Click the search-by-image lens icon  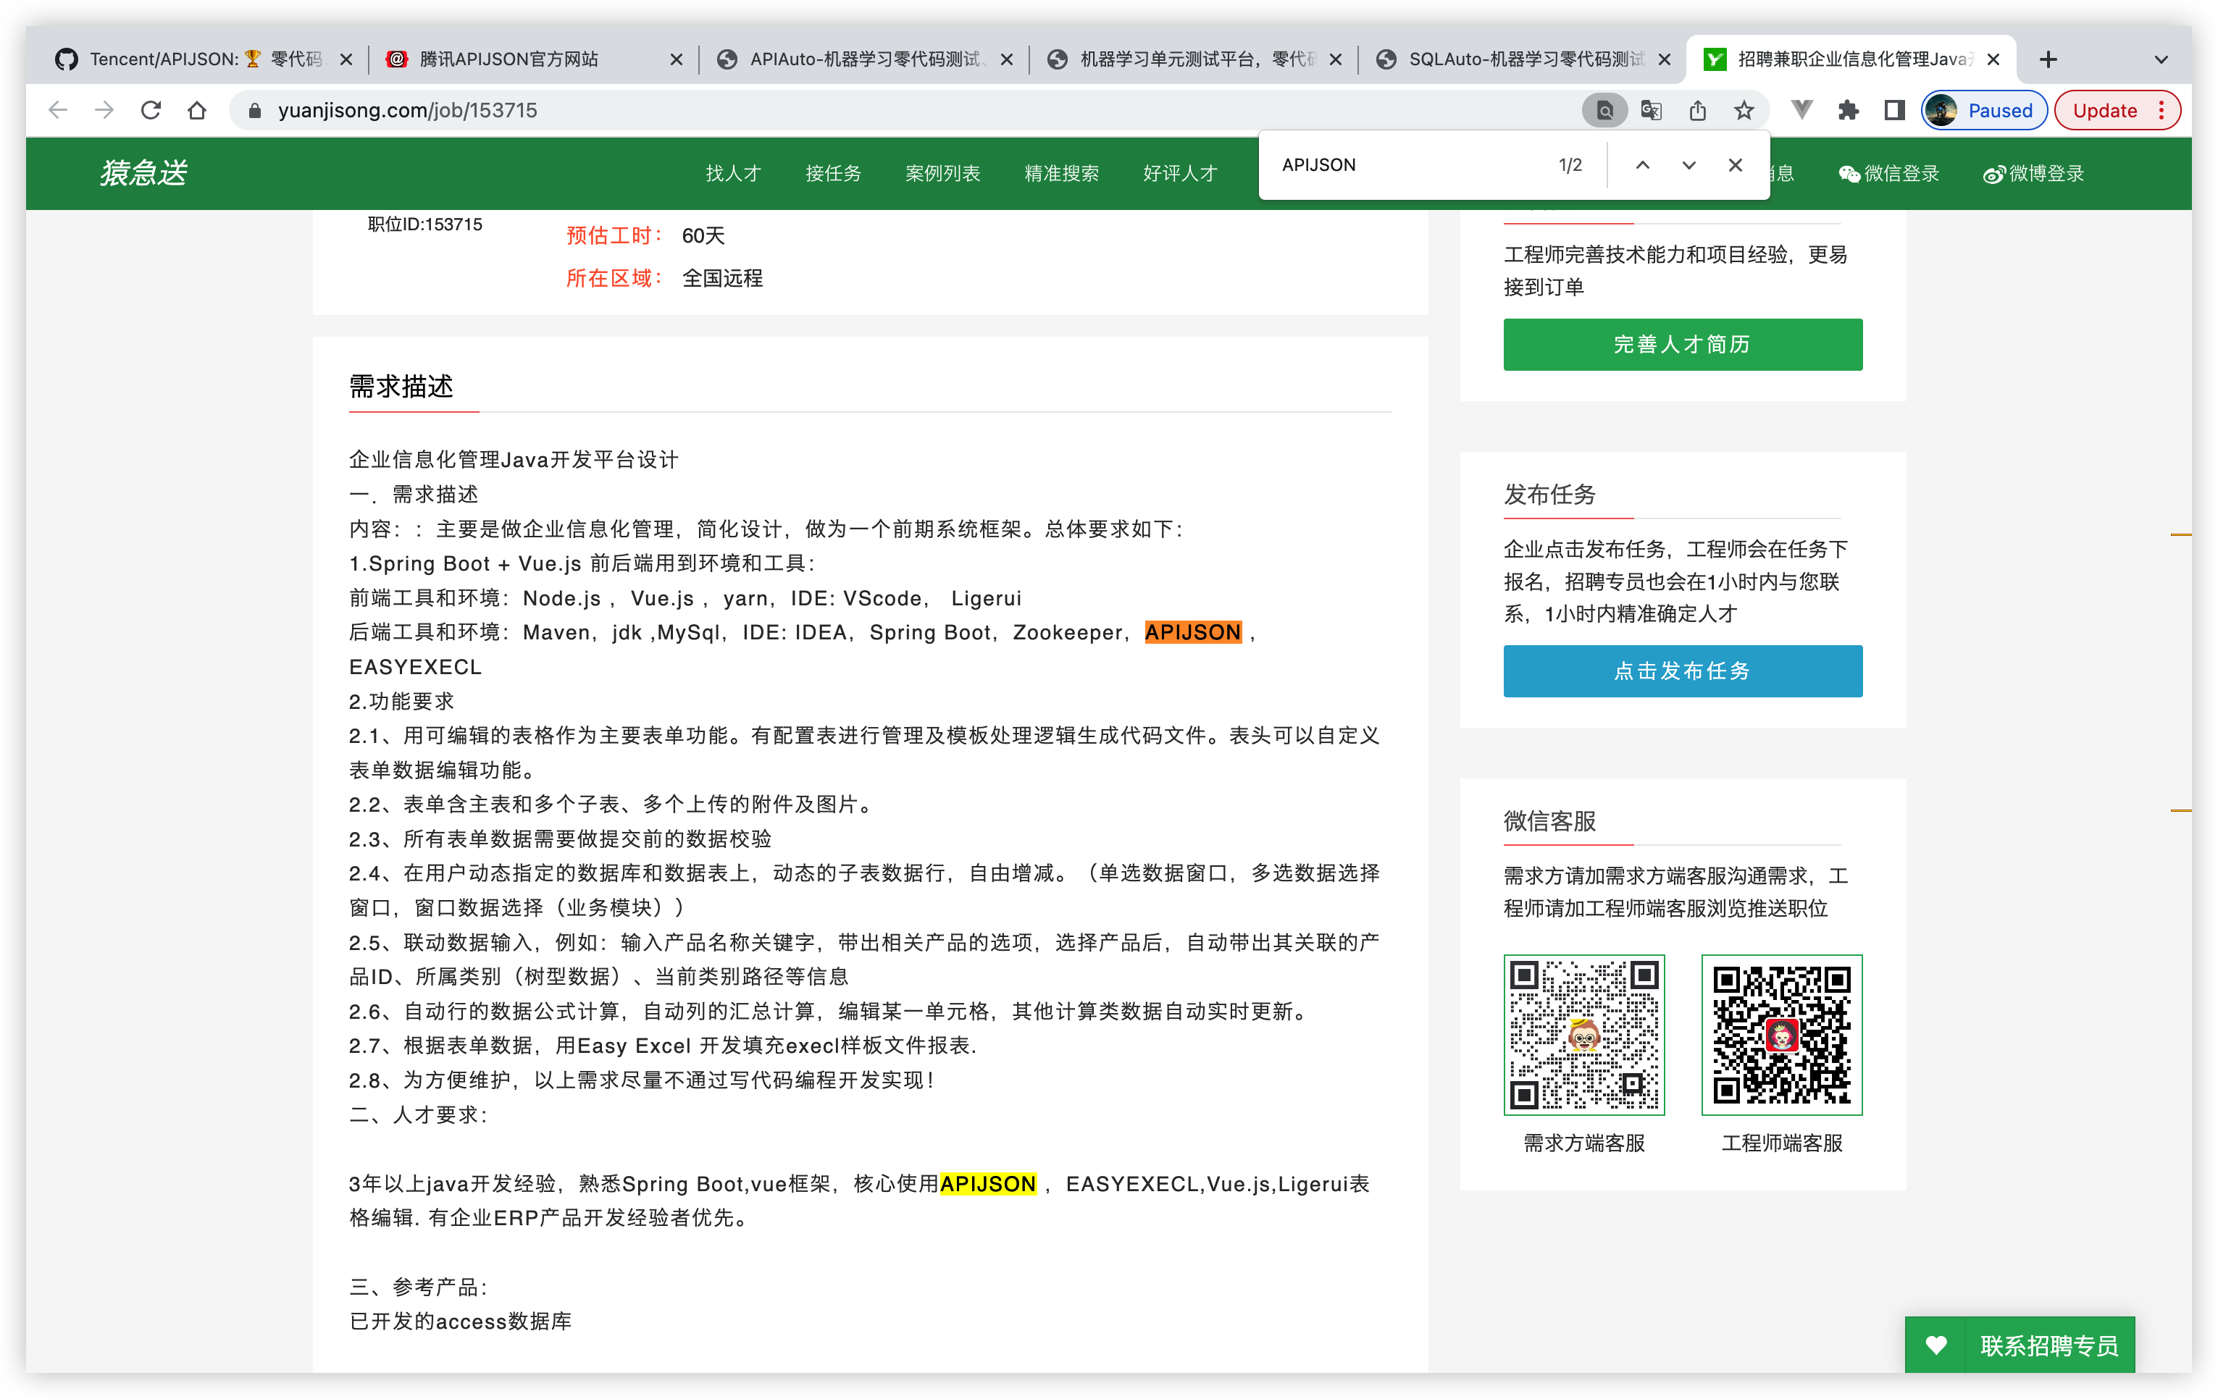[x=1604, y=111]
